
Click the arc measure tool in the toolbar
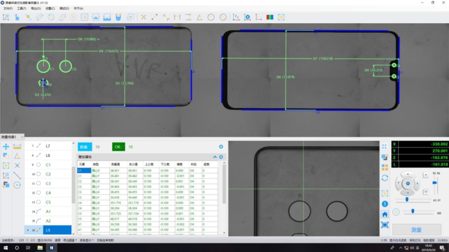(62, 17)
